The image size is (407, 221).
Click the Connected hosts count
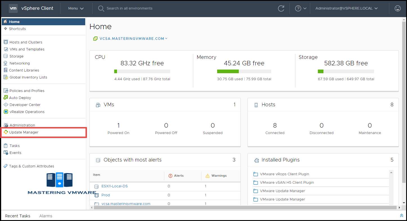pos(275,125)
